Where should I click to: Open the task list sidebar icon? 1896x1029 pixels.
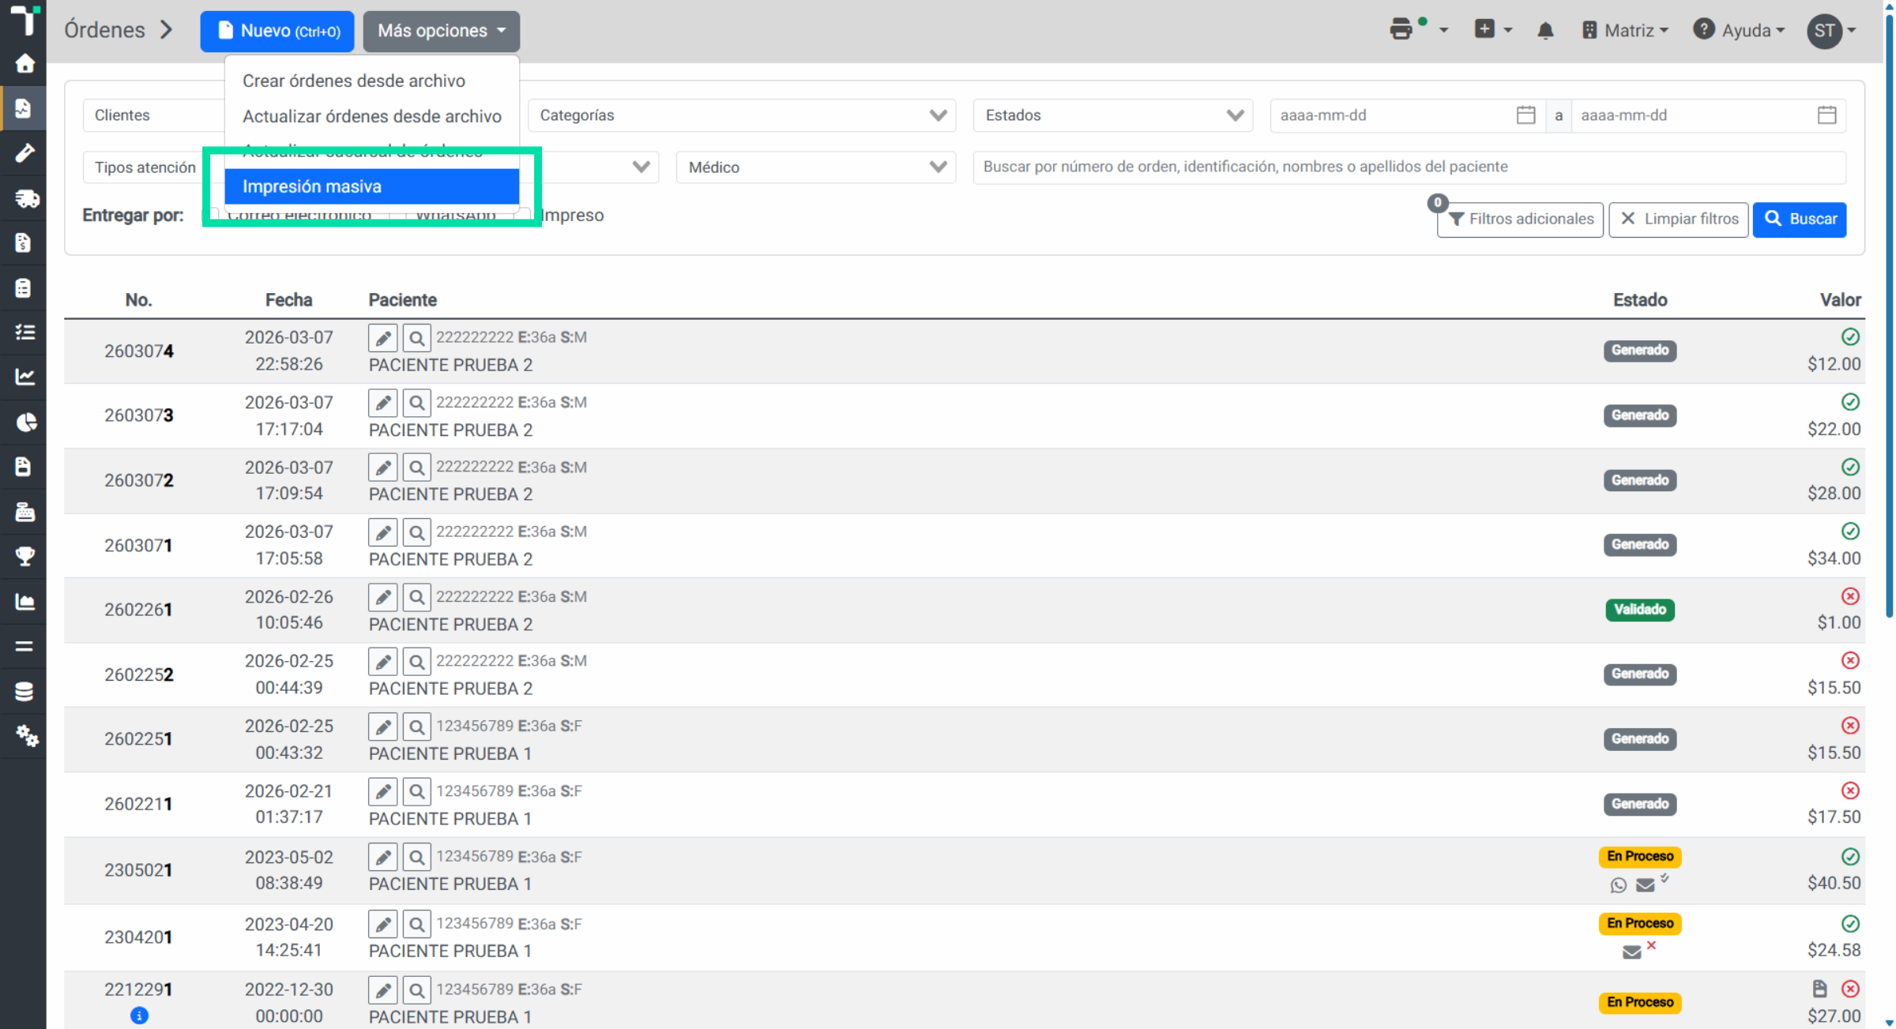pyautogui.click(x=24, y=332)
